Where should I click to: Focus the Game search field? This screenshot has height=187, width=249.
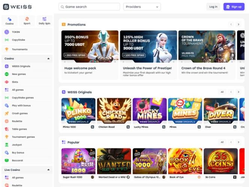[x=89, y=7]
